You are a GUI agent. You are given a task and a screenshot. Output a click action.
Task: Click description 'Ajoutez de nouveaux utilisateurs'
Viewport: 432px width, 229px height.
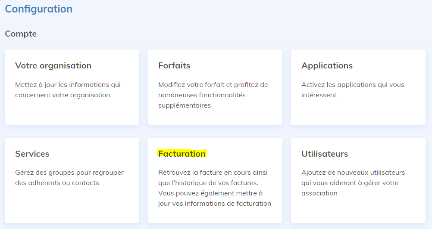(353, 183)
